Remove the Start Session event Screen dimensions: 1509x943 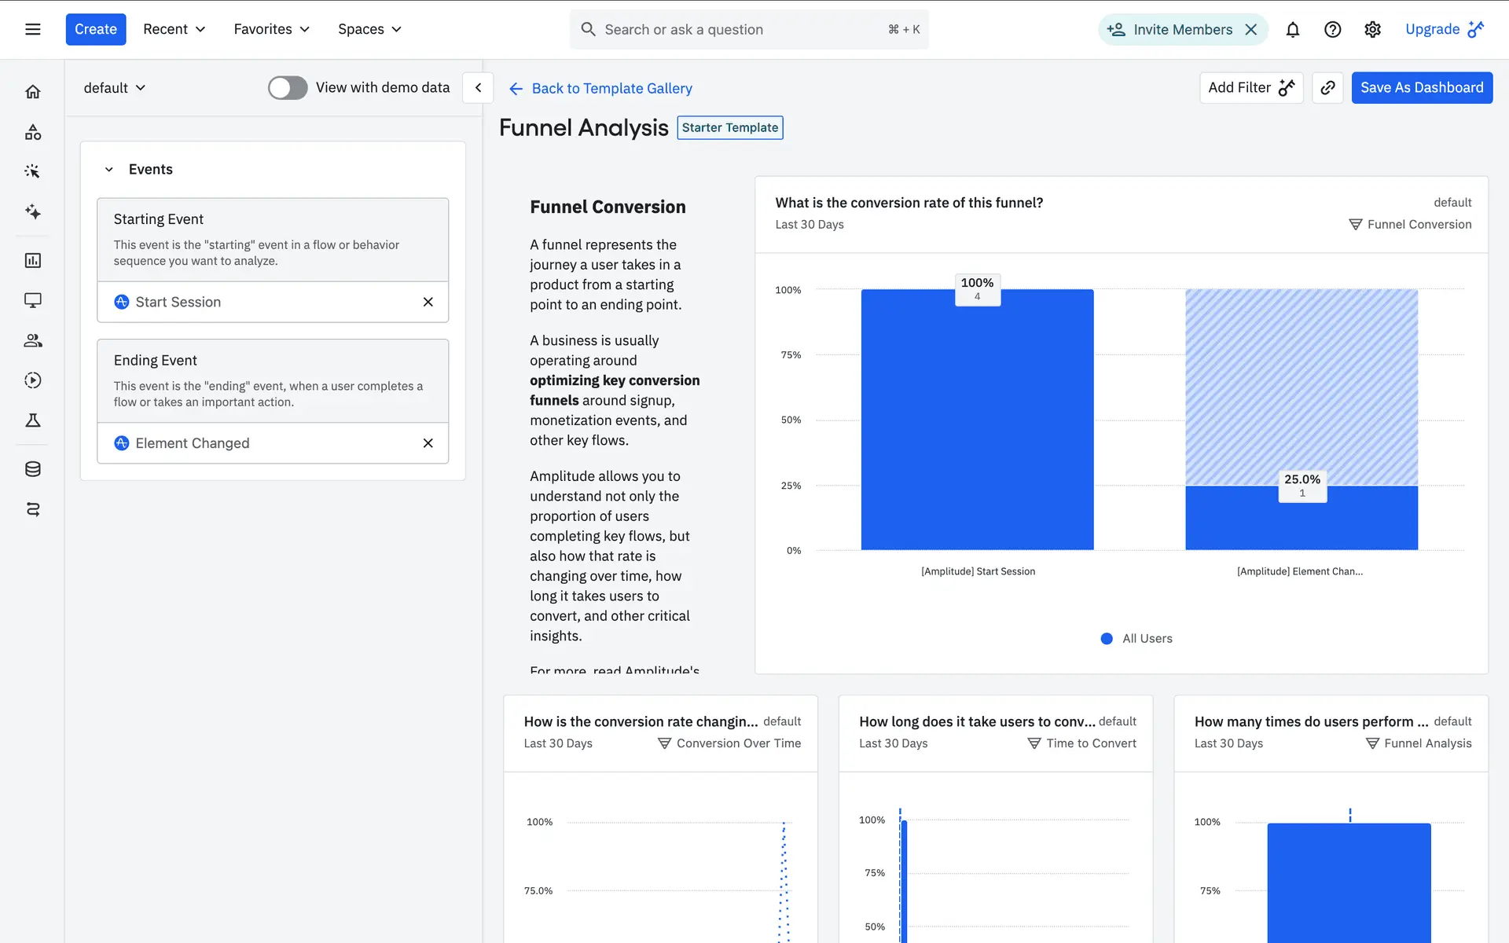[x=428, y=303]
